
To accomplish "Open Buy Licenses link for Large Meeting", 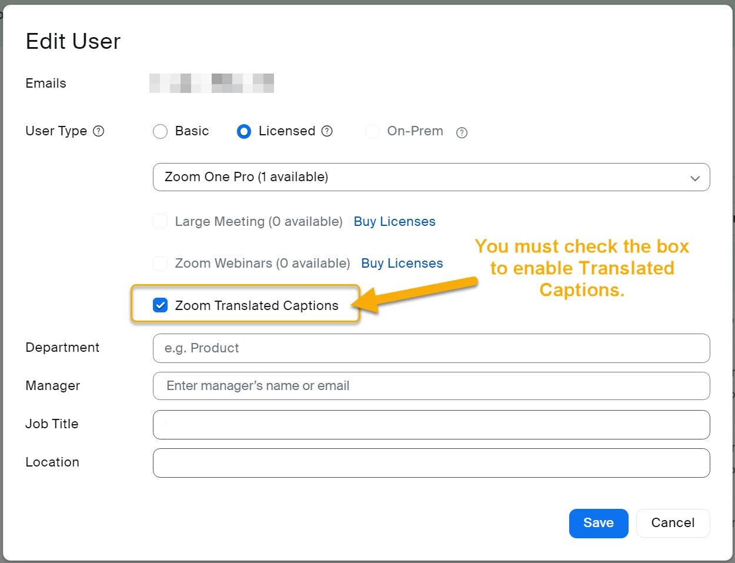I will [x=395, y=221].
